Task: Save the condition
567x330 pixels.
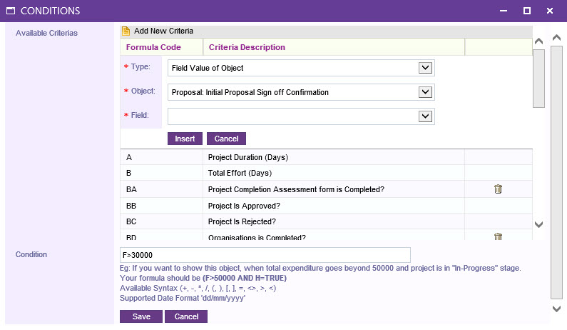Action: (141, 316)
